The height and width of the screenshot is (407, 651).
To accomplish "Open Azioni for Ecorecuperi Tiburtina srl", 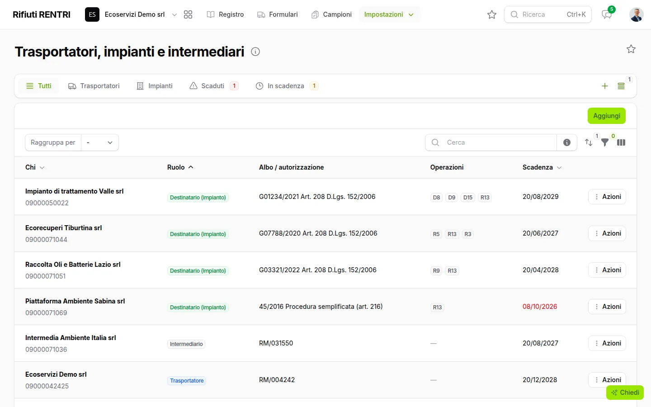I will pyautogui.click(x=607, y=233).
